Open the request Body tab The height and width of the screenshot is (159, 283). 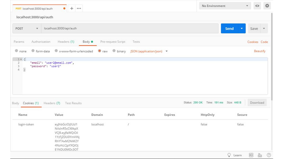[x=88, y=42]
